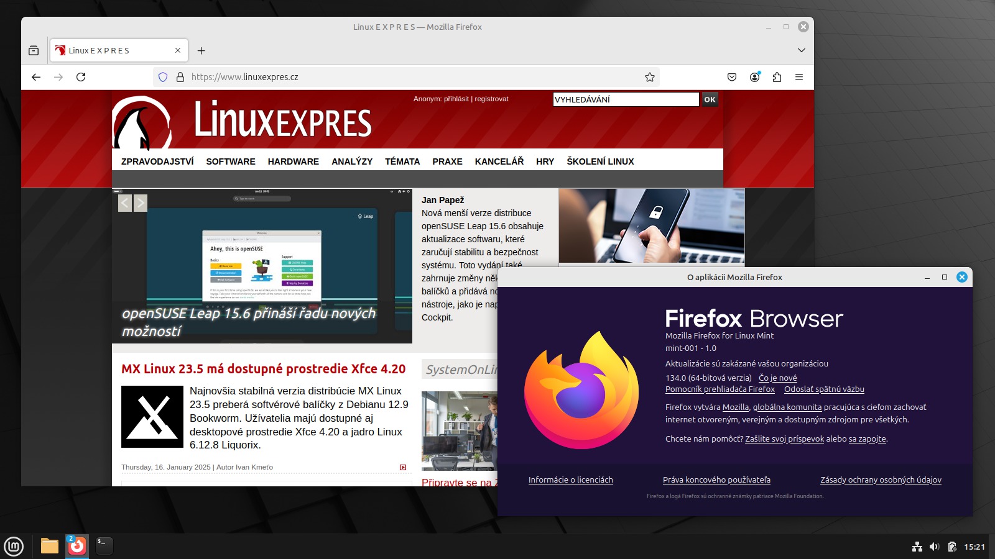Click the registrovat link
This screenshot has height=559, width=995.
tap(491, 99)
